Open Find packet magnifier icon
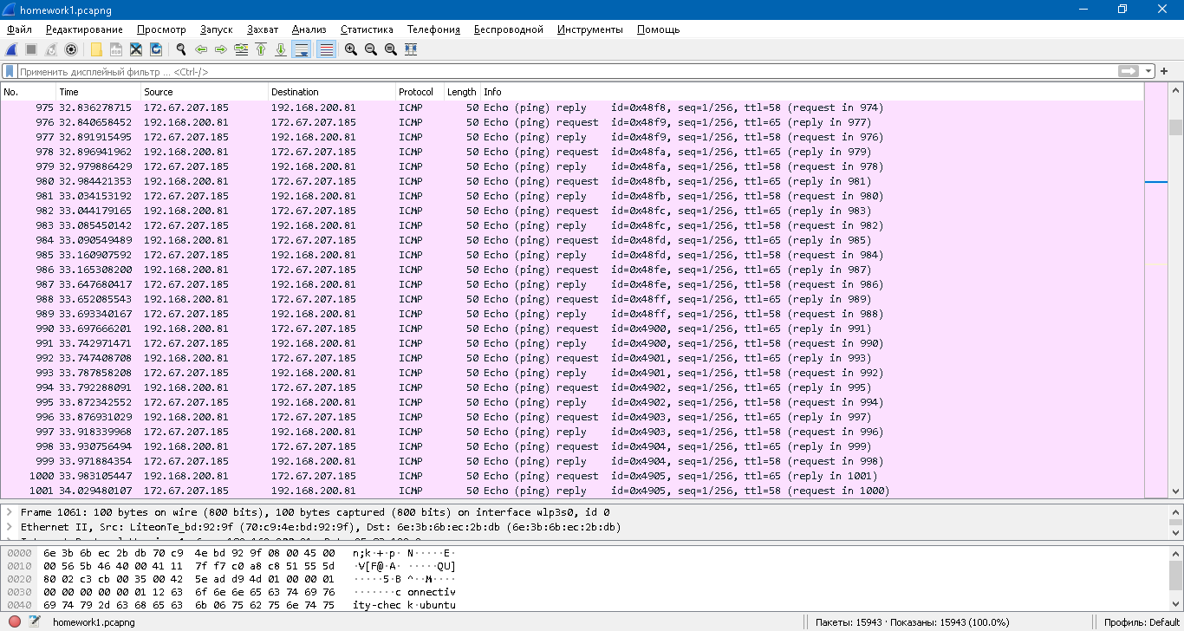Viewport: 1184px width, 631px height. tap(181, 49)
